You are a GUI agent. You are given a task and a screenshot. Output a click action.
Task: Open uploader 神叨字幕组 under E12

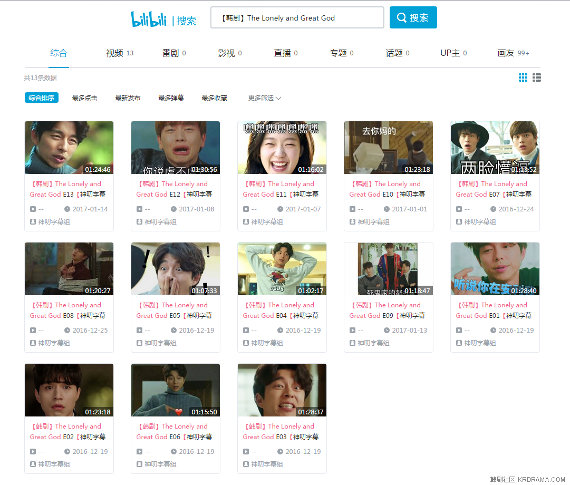[160, 221]
